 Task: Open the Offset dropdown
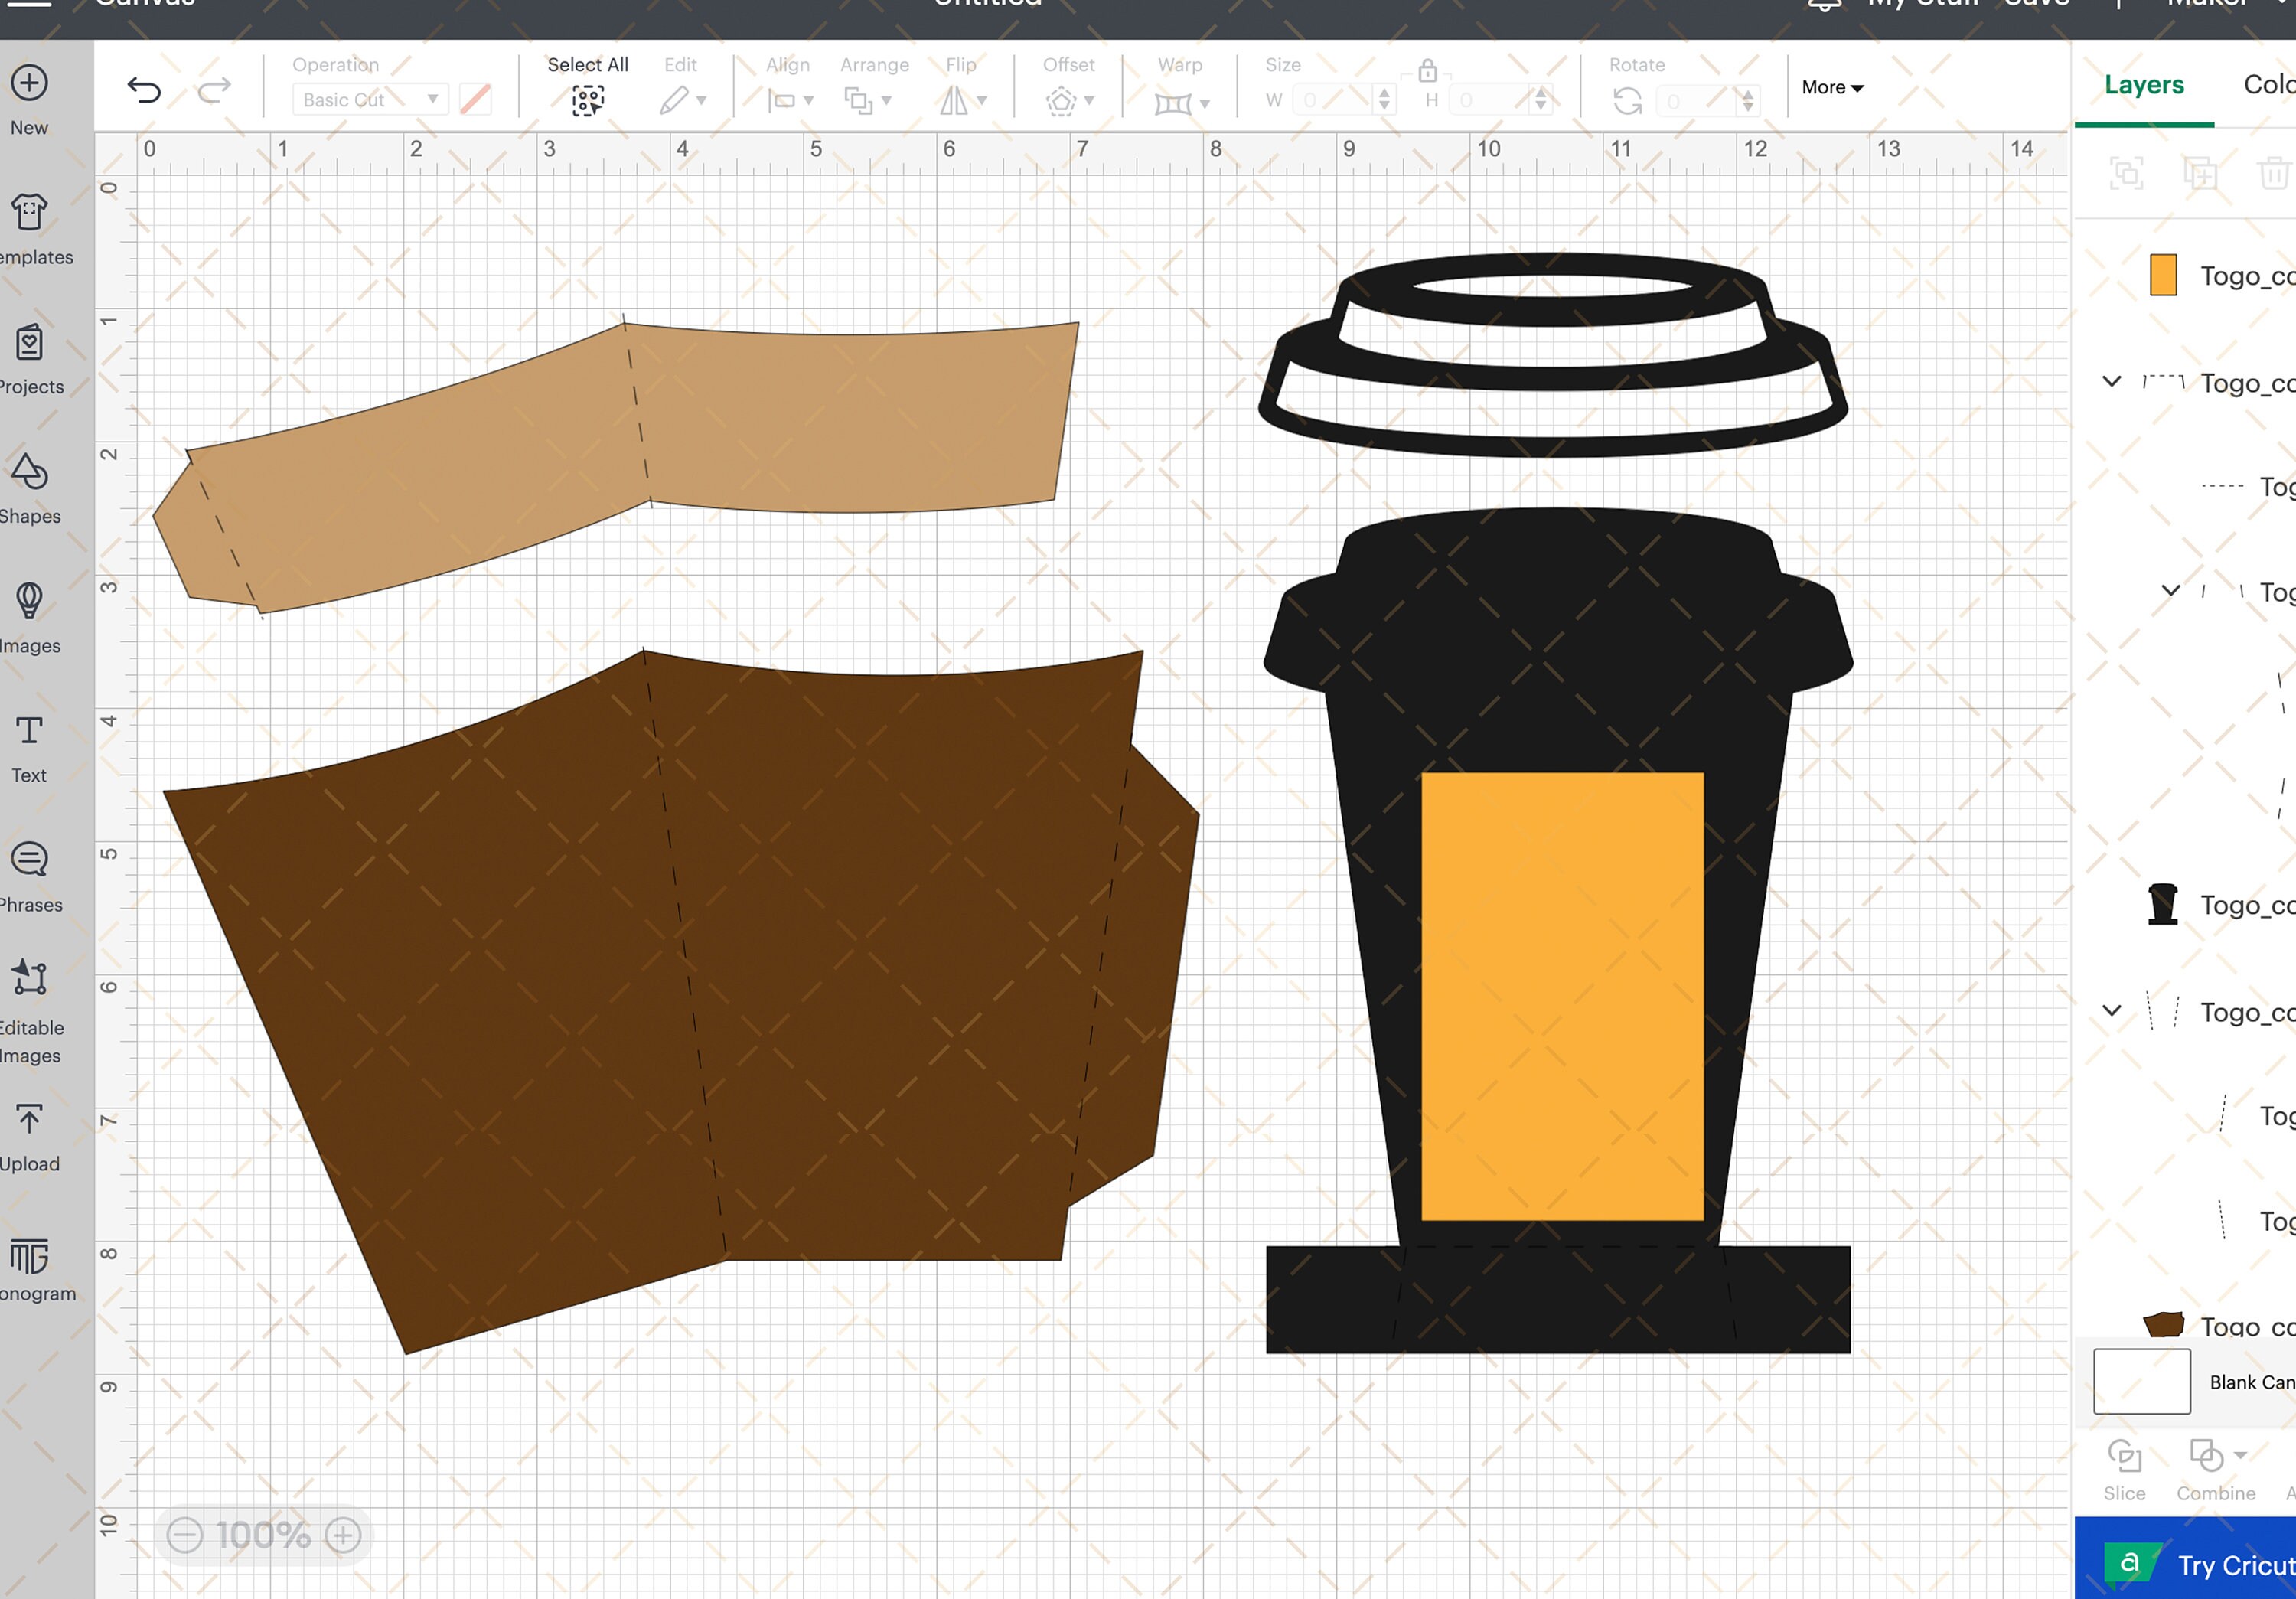point(1069,100)
